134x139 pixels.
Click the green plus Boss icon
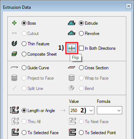pyautogui.click(x=14, y=23)
